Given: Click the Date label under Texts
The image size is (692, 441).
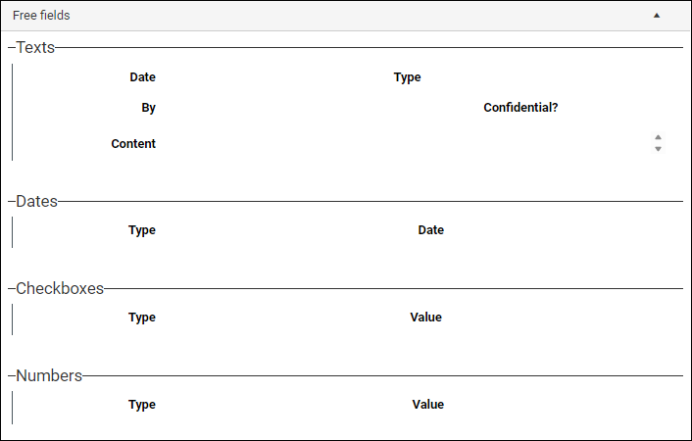Looking at the screenshot, I should point(142,77).
